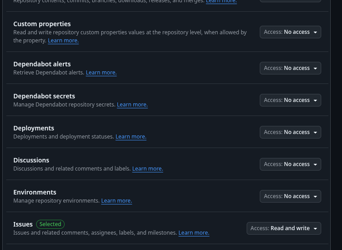Viewport: 342px width, 250px height.
Task: Visit Learn more link for Discussions
Action: tap(148, 169)
